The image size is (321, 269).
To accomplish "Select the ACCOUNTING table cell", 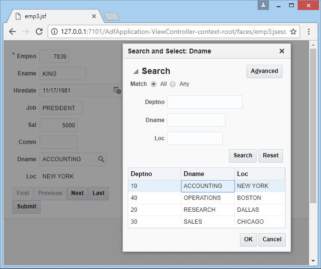I will tap(208, 186).
